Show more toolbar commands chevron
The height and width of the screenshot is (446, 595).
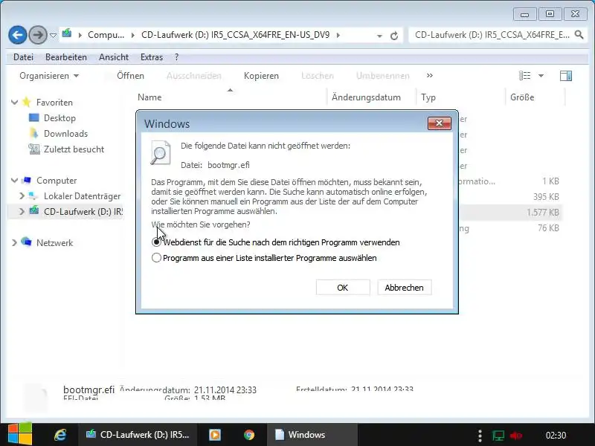[x=430, y=76]
